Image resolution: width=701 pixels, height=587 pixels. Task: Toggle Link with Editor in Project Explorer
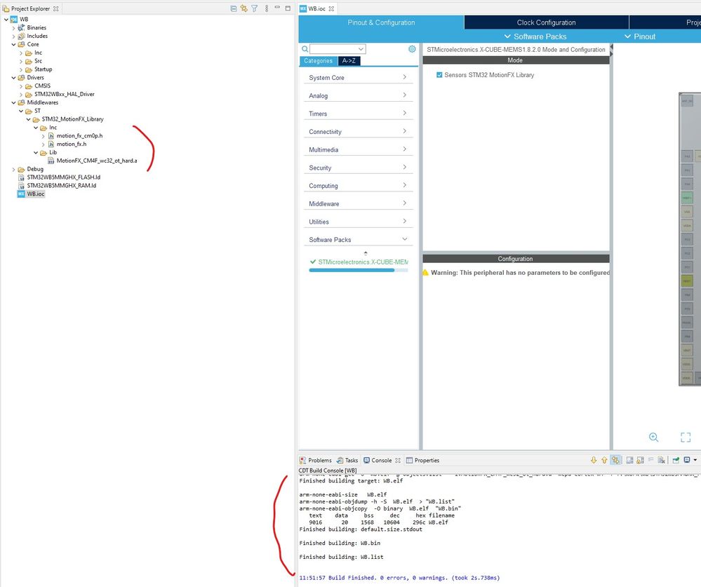tap(243, 8)
